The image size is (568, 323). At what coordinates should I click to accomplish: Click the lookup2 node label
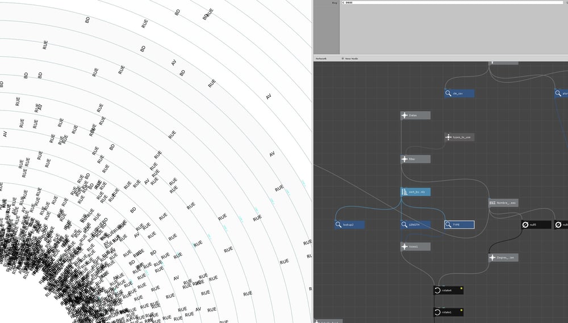pos(348,225)
